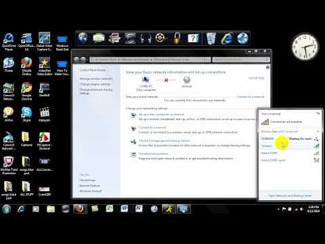
Task: Click the analog clock desktop gadget
Action: pos(305,47)
